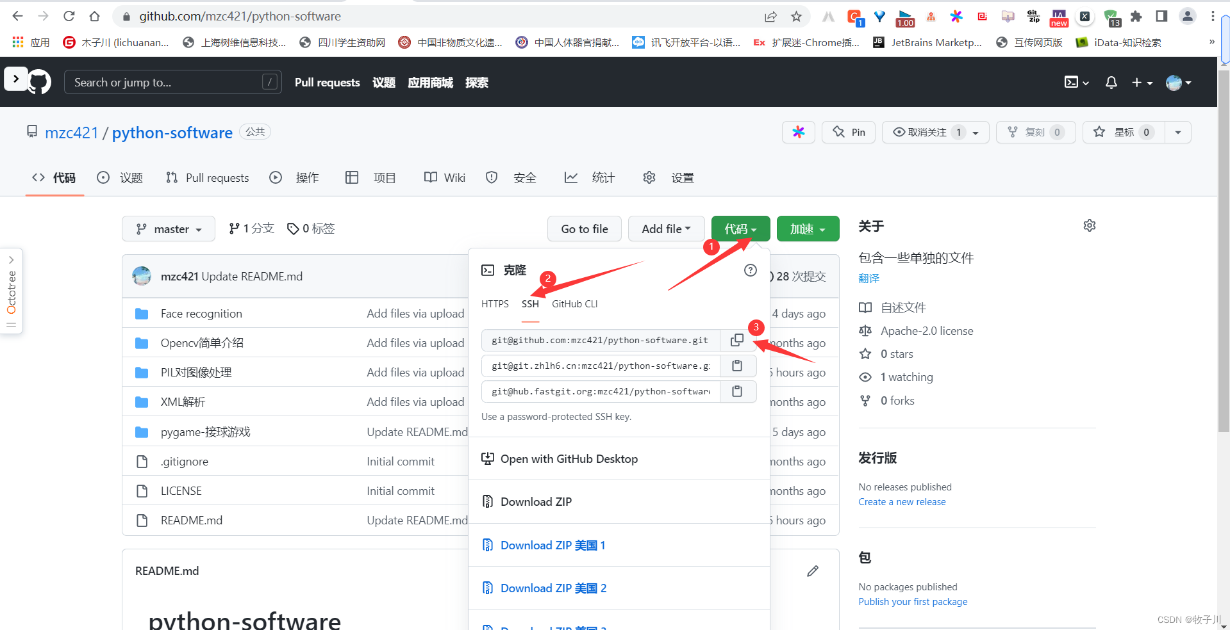1230x630 pixels.
Task: Switch to the HTTPS clone tab
Action: [495, 303]
